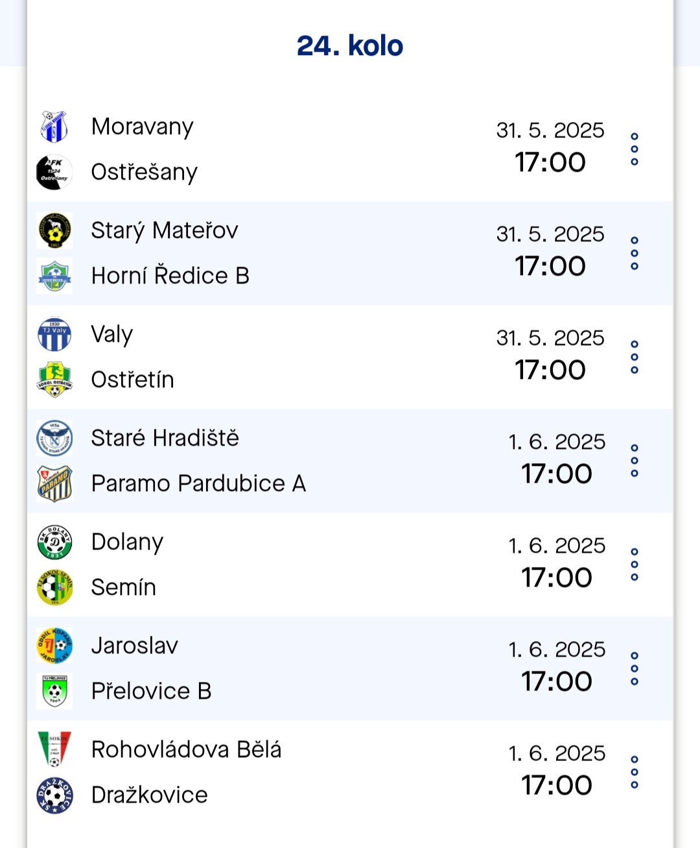Open more options for Moravany vs Ostřešany
Image resolution: width=700 pixels, height=848 pixels.
[x=635, y=149]
